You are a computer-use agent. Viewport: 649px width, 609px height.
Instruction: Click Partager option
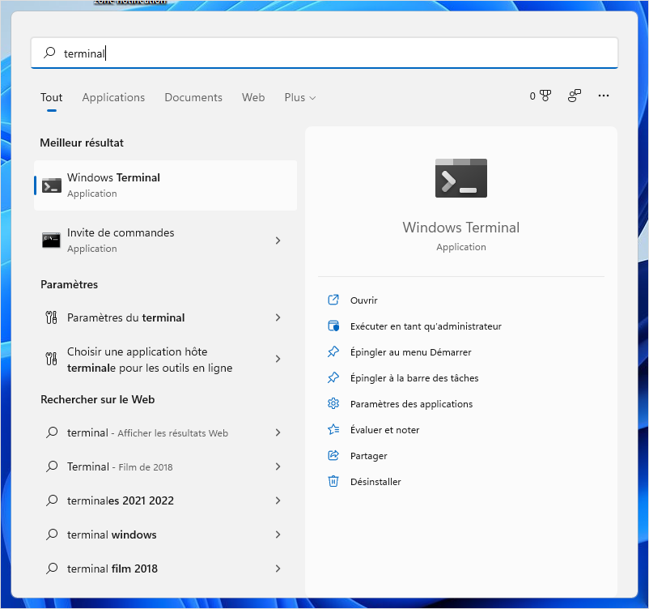click(368, 456)
